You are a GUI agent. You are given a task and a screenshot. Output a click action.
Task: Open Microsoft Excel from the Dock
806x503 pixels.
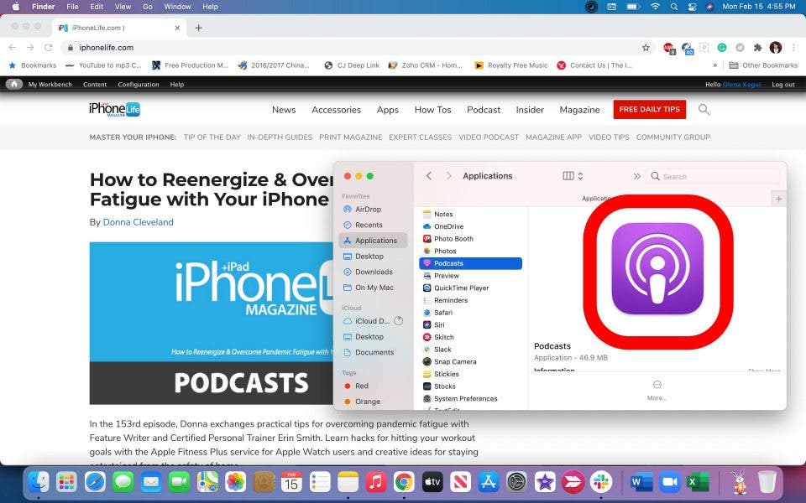click(698, 482)
